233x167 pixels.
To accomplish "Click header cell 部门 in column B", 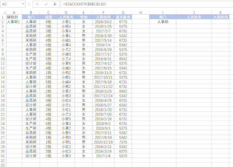I will tap(31, 17).
